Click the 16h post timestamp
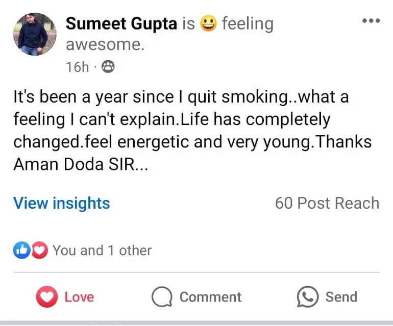This screenshot has height=326, width=393. (x=78, y=67)
